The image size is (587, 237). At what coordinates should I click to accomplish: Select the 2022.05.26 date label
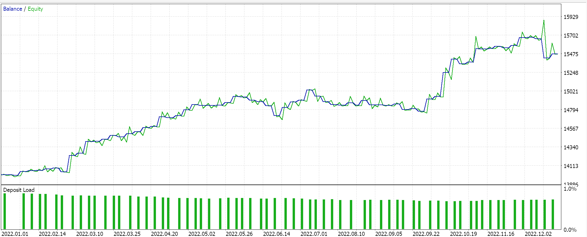(x=239, y=234)
